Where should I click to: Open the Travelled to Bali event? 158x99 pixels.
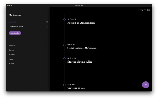(x=76, y=88)
